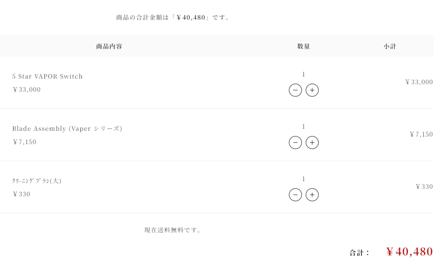Click the 商品内容 column header
Screen dimensions: 446x270
(x=109, y=46)
